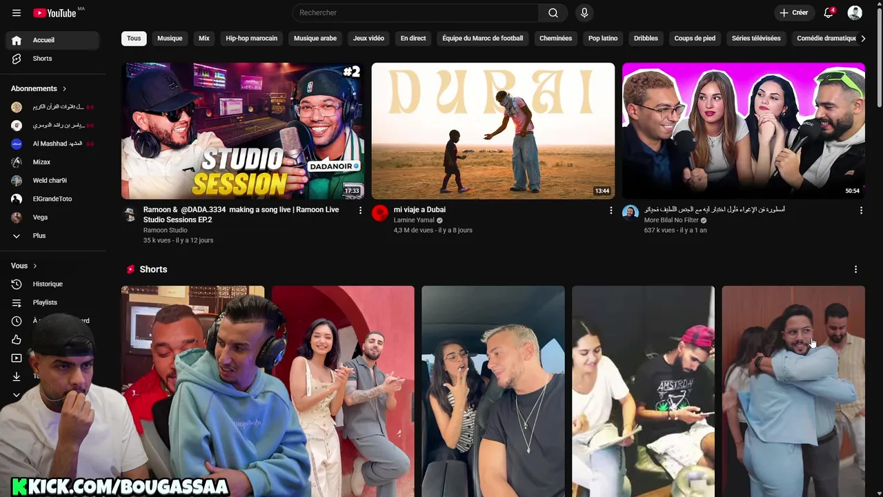Select the Mix filter chip
The image size is (883, 497).
(204, 39)
